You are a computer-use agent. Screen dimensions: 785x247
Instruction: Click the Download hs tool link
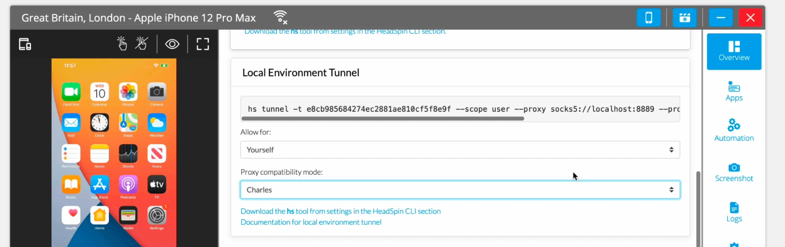point(340,211)
